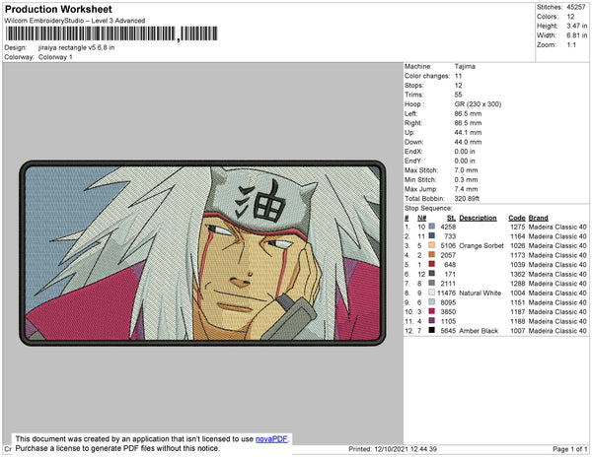Click the Machine value 'Tajima'
Viewport: 592px width, 457px height.
point(465,66)
